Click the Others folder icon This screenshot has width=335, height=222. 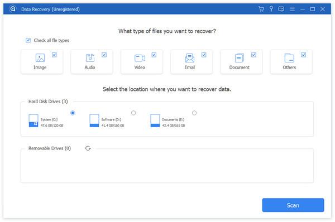[x=289, y=58]
